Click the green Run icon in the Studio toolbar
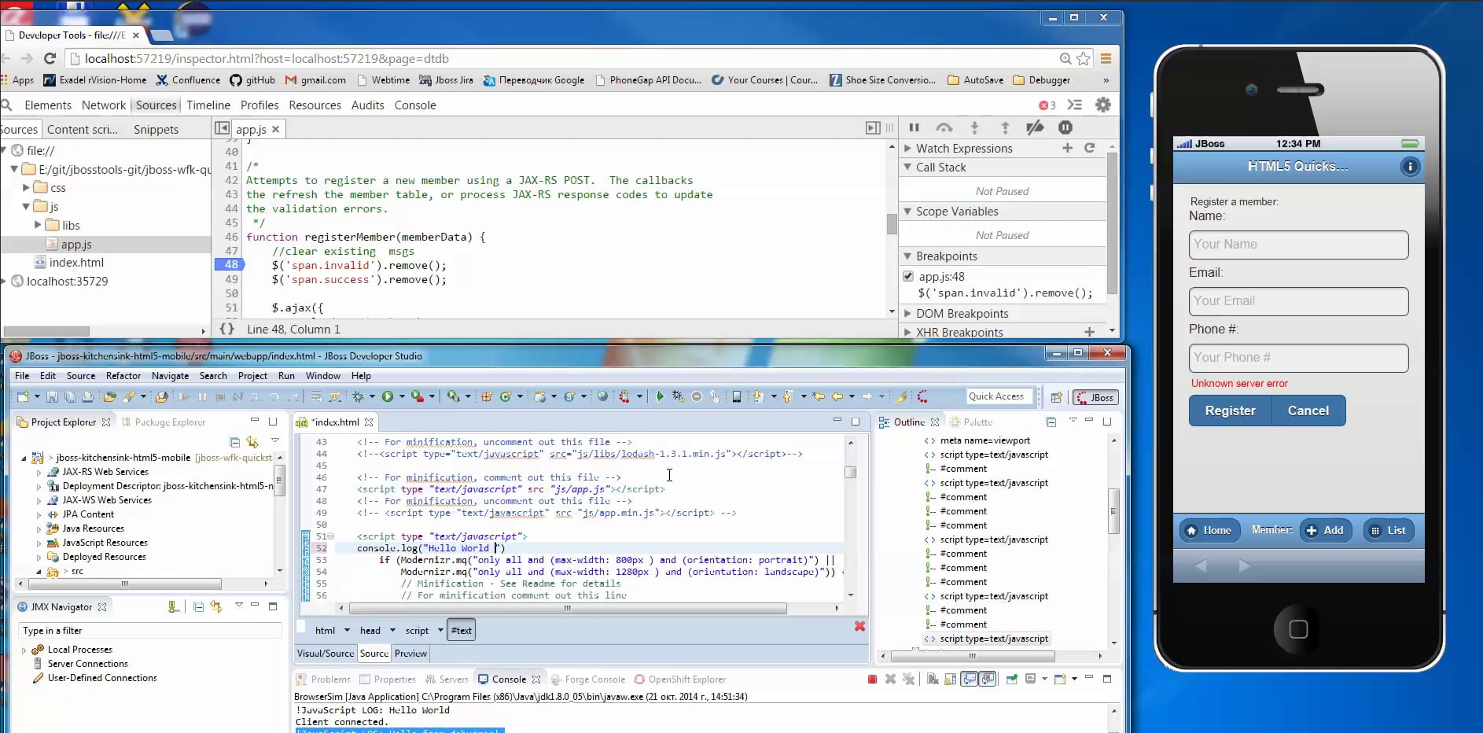This screenshot has height=733, width=1483. [388, 397]
